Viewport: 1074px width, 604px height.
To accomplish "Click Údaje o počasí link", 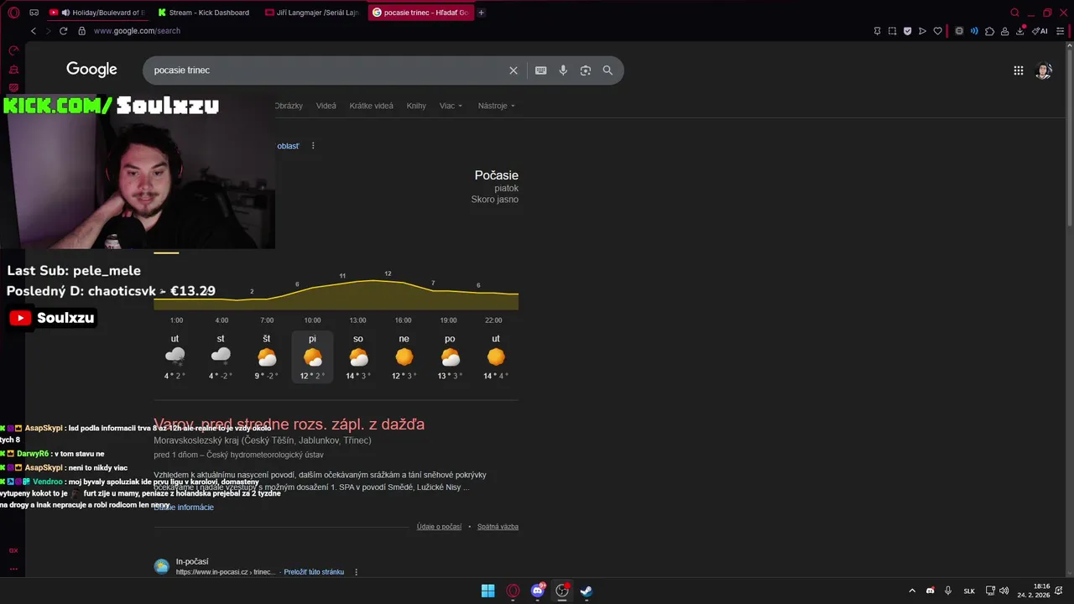I will pyautogui.click(x=439, y=527).
